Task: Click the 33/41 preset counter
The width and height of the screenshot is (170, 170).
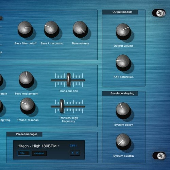Action: (x=73, y=146)
